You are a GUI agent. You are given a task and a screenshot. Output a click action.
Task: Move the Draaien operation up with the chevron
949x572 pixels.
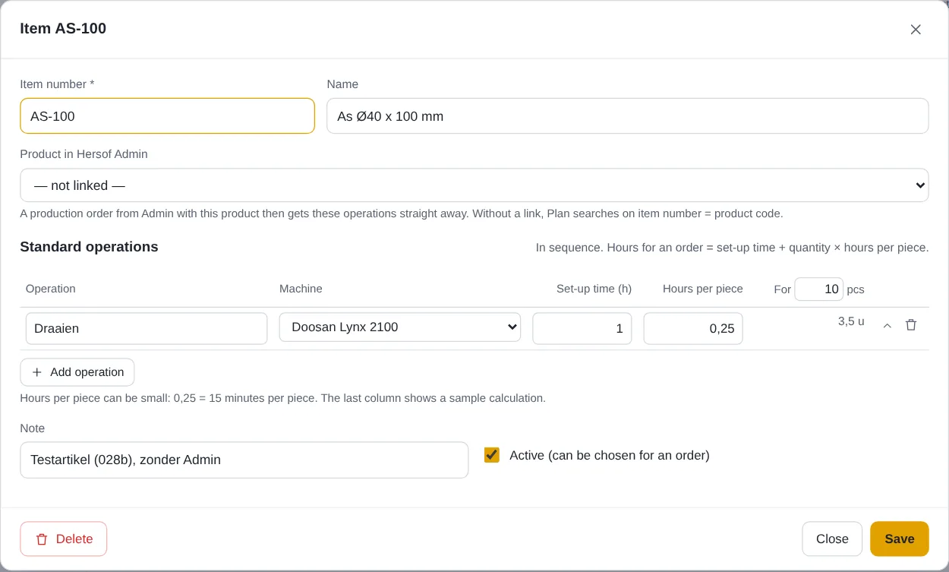[x=887, y=325]
